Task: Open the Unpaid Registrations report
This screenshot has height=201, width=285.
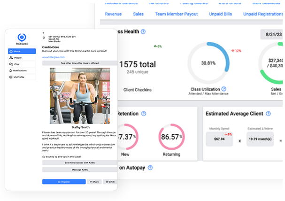Action: pos(263,14)
